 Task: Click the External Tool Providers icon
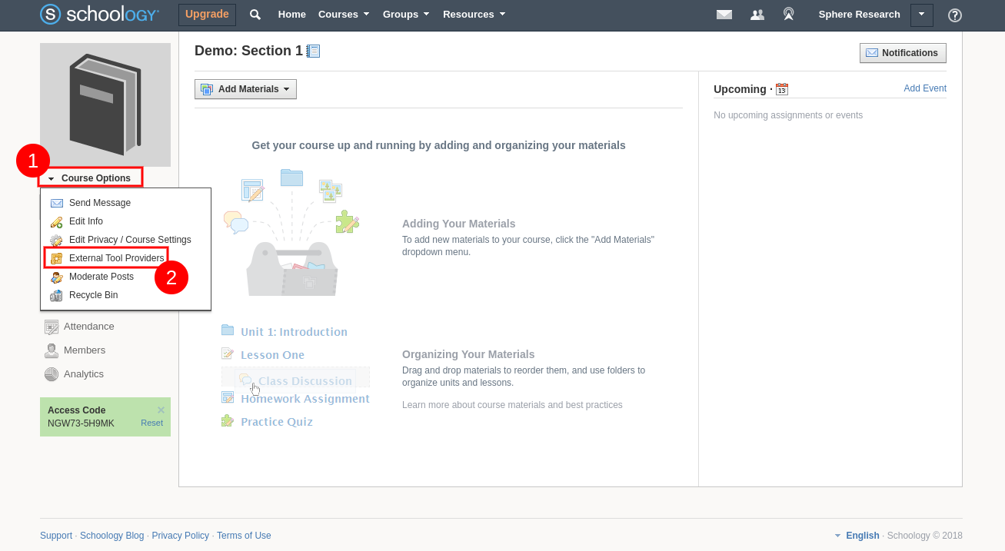pos(57,258)
